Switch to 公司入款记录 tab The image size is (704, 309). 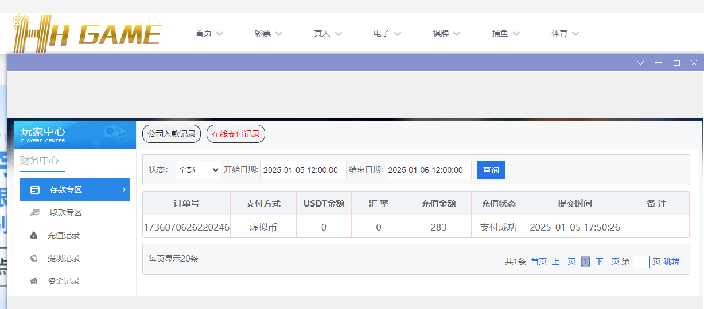click(x=172, y=134)
